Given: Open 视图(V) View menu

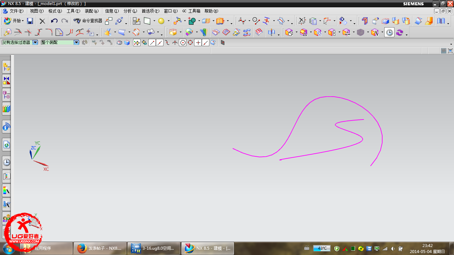Looking at the screenshot, I should (37, 11).
